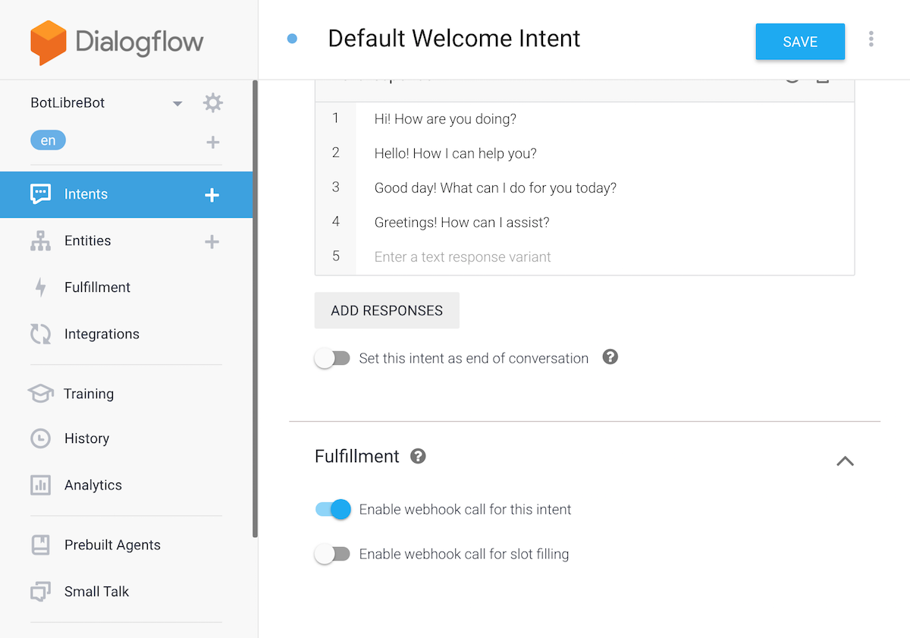Image resolution: width=910 pixels, height=638 pixels.
Task: Click the Training graduation cap icon
Action: [x=40, y=394]
